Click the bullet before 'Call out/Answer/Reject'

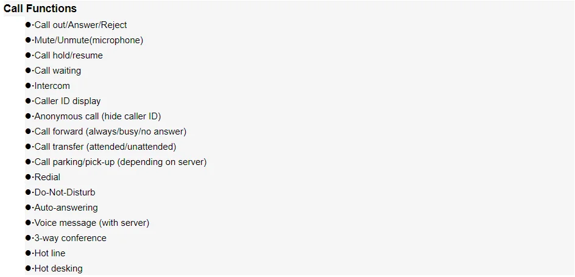(28, 25)
